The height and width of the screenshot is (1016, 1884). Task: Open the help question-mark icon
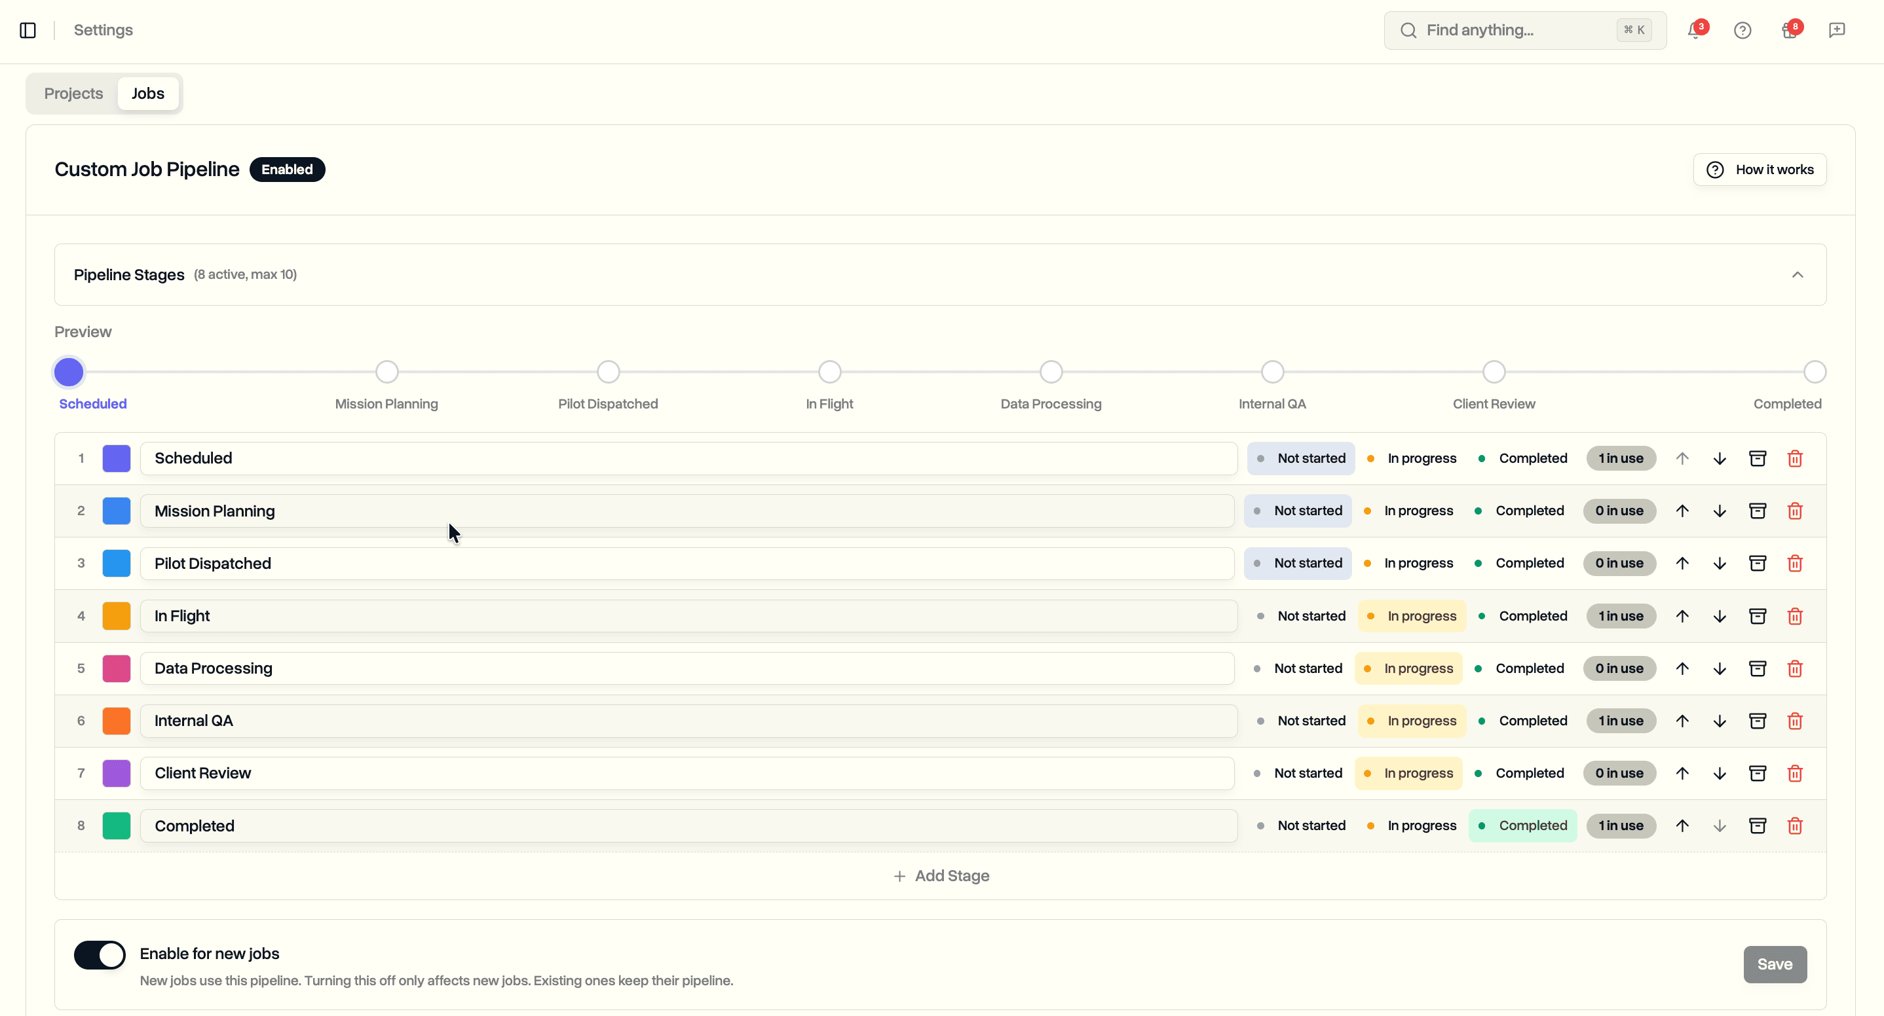pyautogui.click(x=1743, y=30)
